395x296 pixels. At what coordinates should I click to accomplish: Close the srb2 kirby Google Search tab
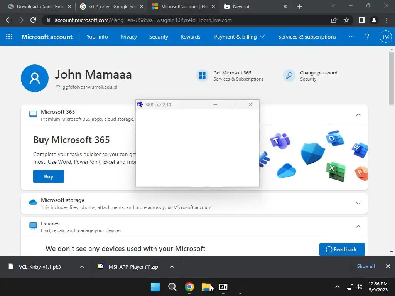[142, 7]
